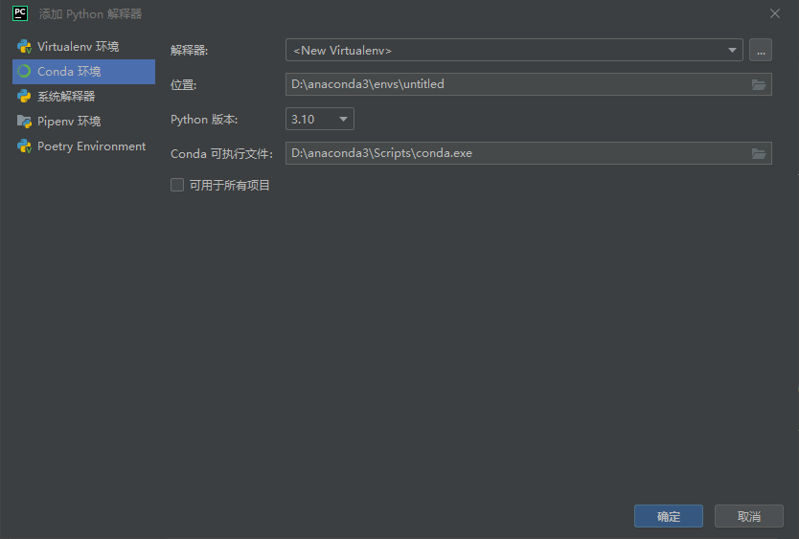The width and height of the screenshot is (799, 539).
Task: Open the 解释器 interpreter dropdown
Action: coord(514,50)
